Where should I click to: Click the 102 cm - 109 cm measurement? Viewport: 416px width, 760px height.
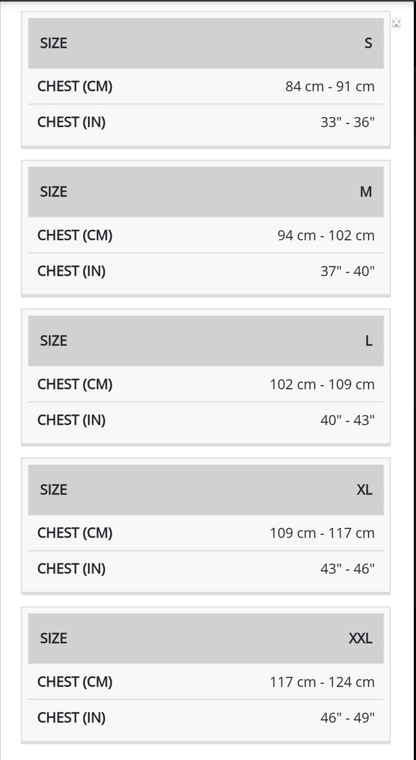(x=322, y=385)
